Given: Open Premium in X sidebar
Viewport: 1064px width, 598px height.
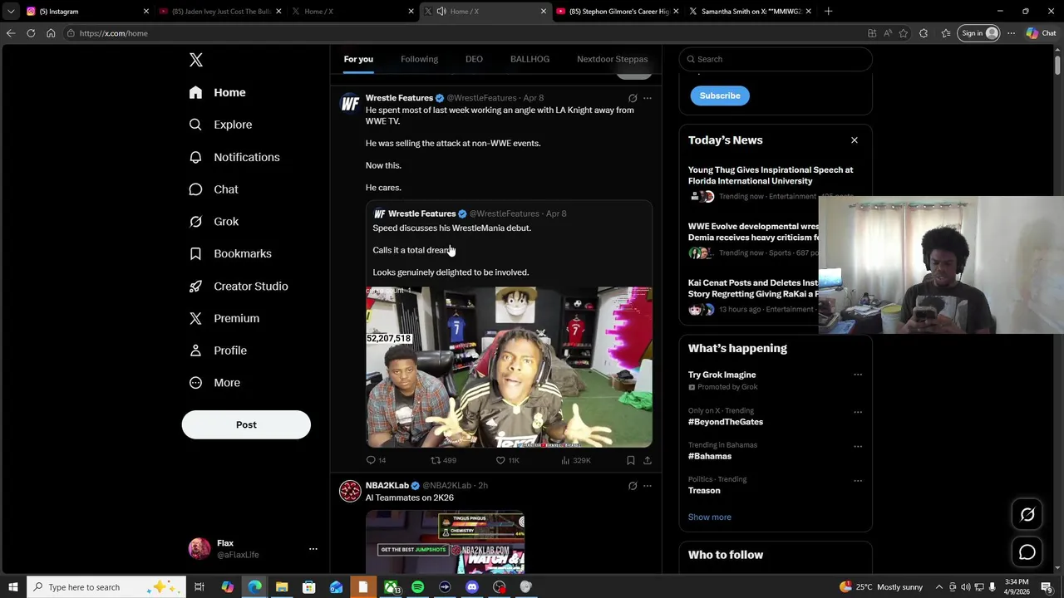Looking at the screenshot, I should (224, 318).
